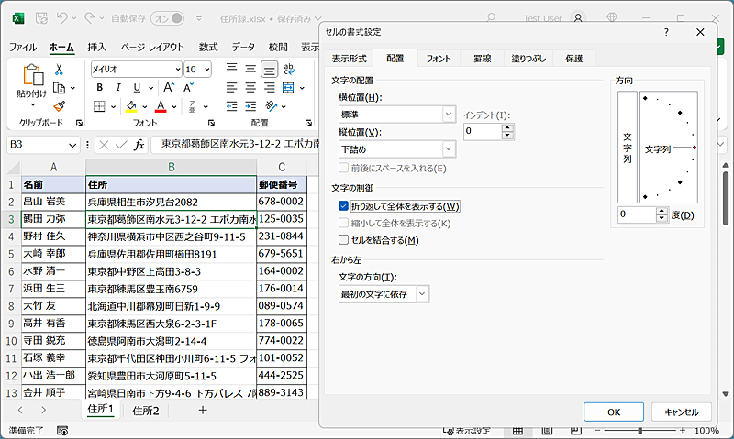Check the セルを結合する checkbox
Image resolution: width=734 pixels, height=439 pixels.
click(344, 240)
